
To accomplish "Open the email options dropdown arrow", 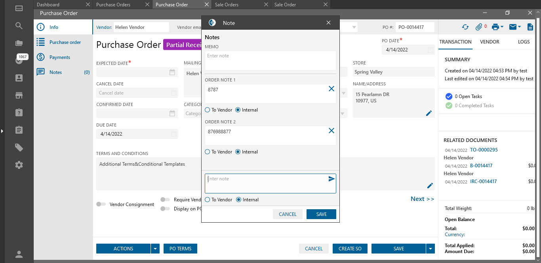I will pyautogui.click(x=519, y=27).
